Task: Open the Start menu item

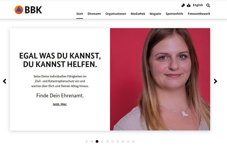Action: [79, 14]
